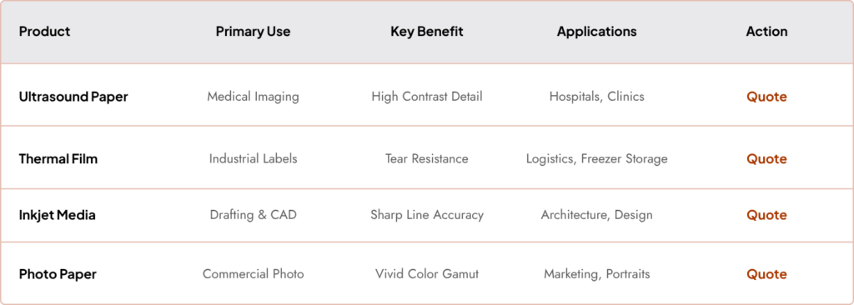Viewport: 854px width, 305px height.
Task: Click the Inkjet Media product name
Action: point(58,215)
